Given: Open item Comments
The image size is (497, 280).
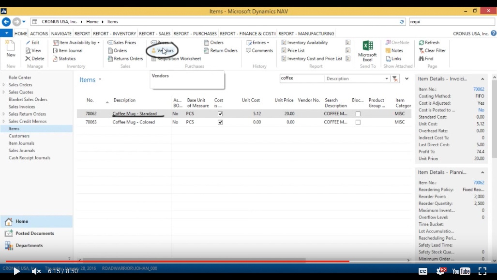Looking at the screenshot, I should click(x=259, y=50).
